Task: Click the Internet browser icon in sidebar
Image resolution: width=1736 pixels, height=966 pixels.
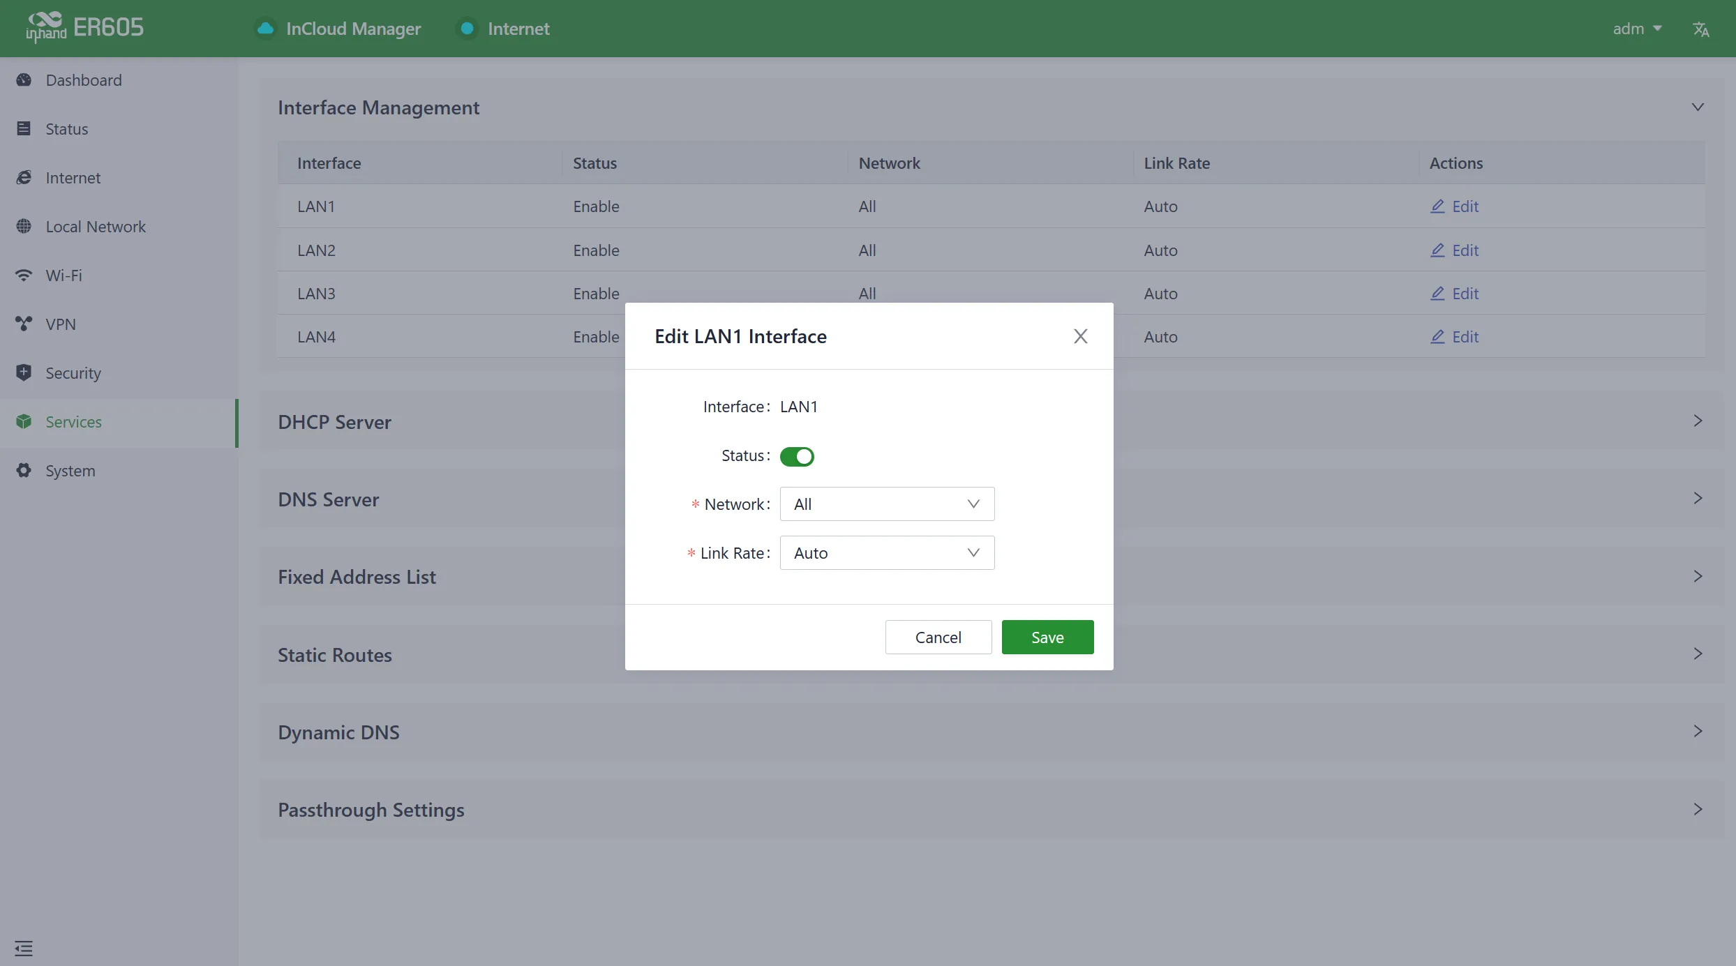Action: pyautogui.click(x=24, y=178)
